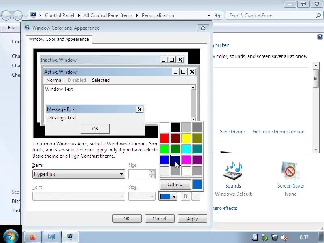Viewport: 324px width, 243px height.
Task: Pick the yellow color swatch
Action: point(186,138)
